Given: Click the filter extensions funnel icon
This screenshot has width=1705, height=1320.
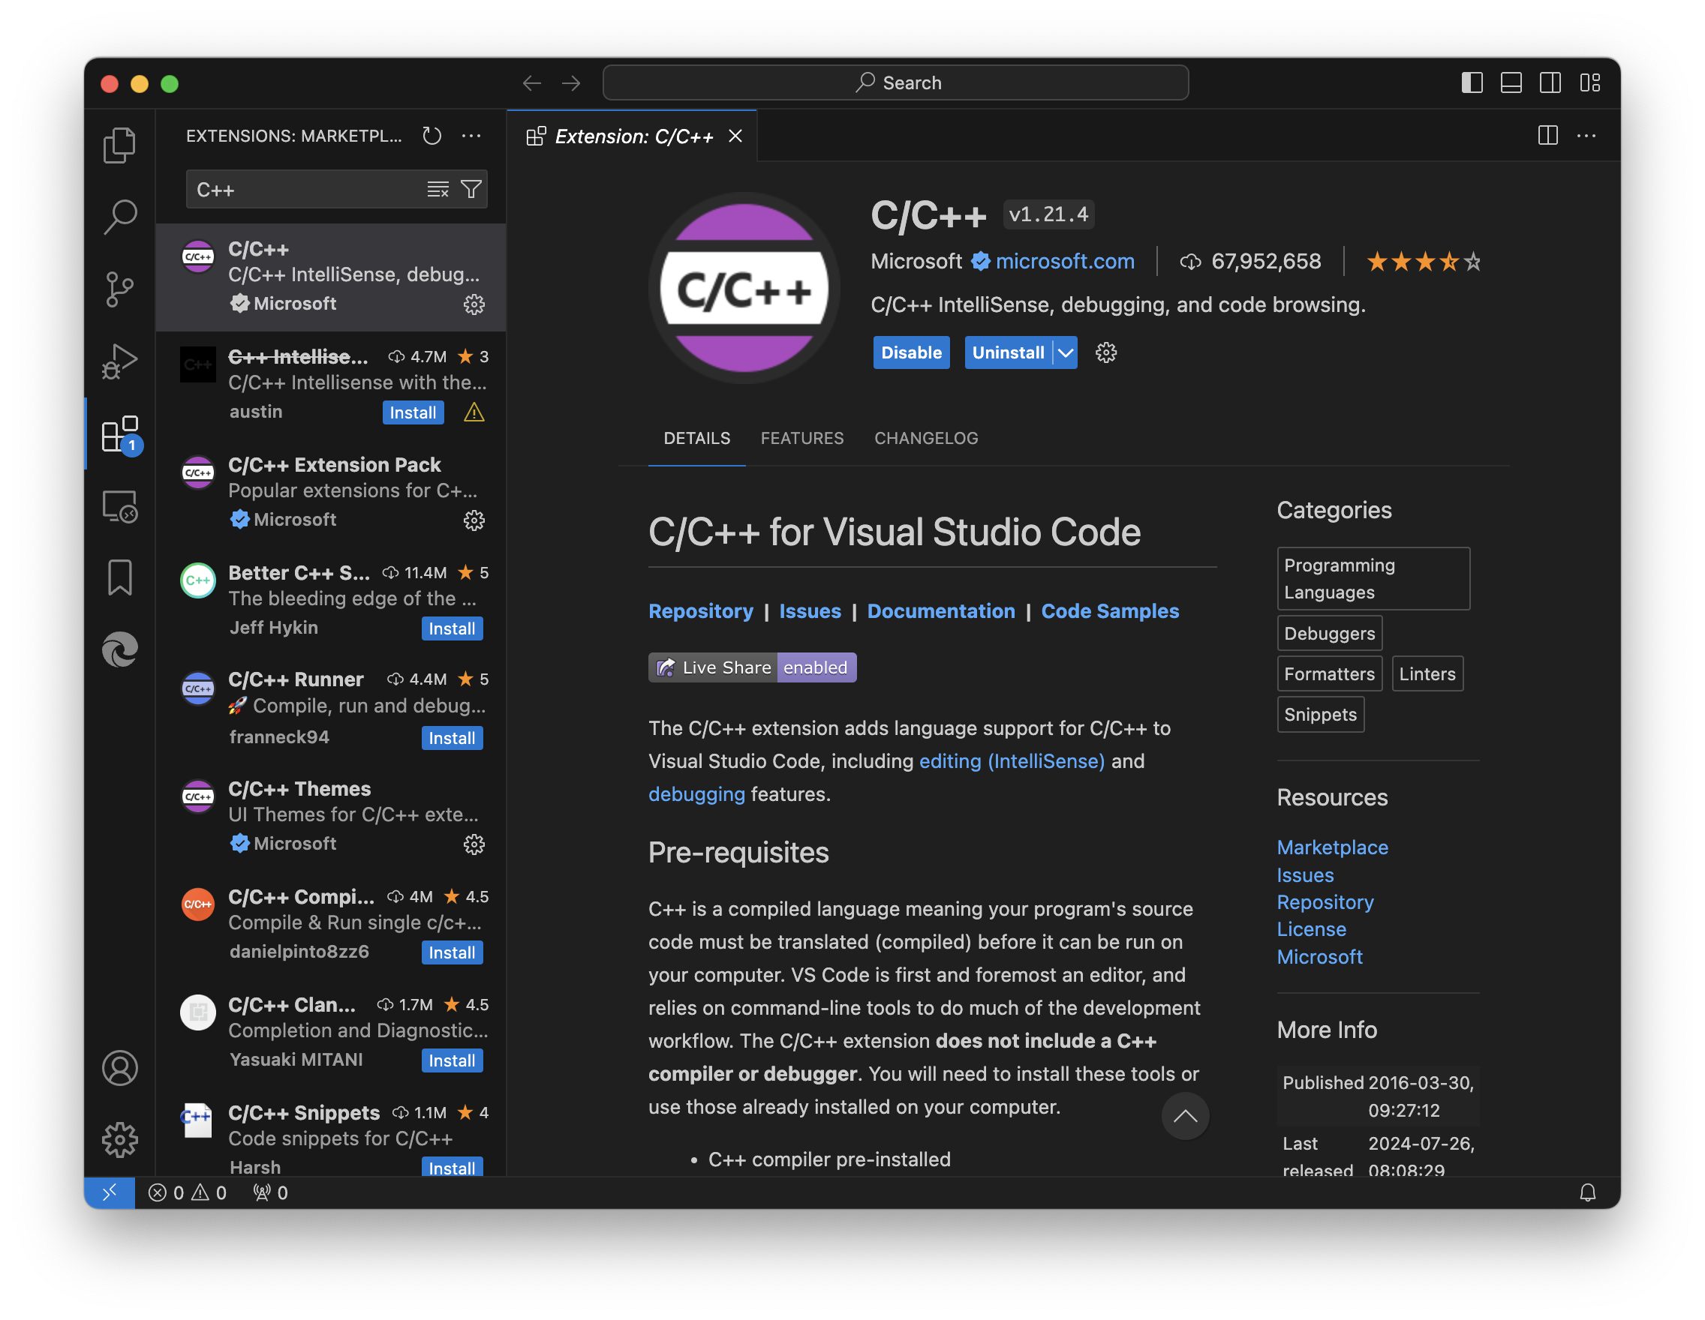Looking at the screenshot, I should [x=471, y=189].
